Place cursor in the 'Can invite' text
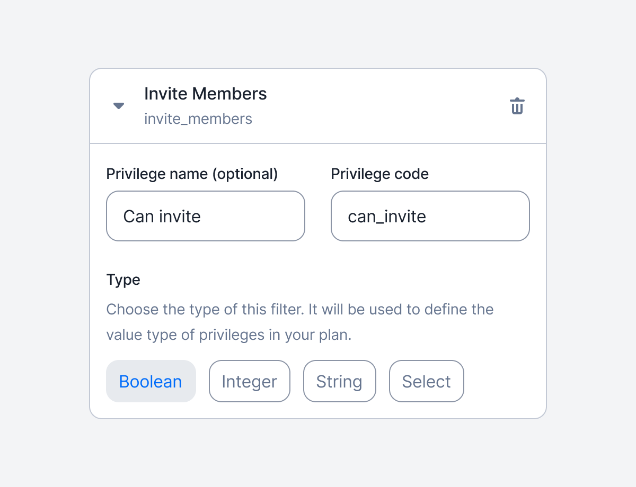The image size is (636, 487). [162, 216]
